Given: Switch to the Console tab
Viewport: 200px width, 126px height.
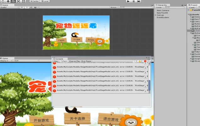Looking at the screenshot, I should (58, 59).
